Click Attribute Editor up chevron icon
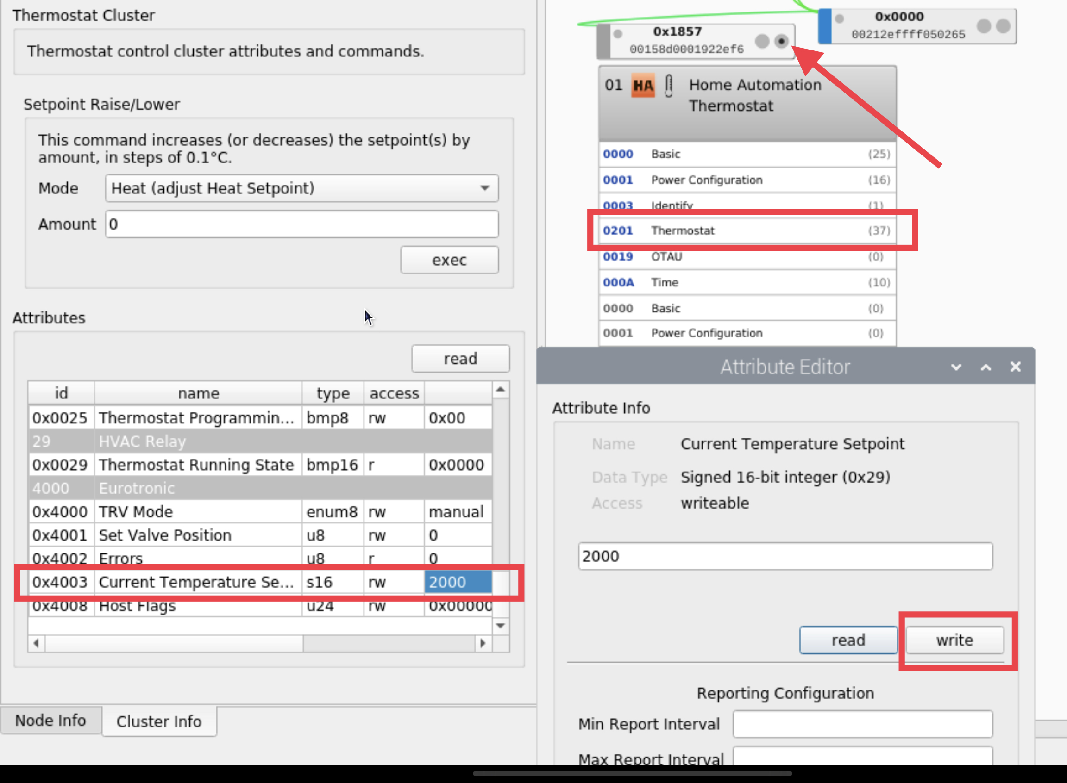Viewport: 1067px width, 783px height. (985, 367)
